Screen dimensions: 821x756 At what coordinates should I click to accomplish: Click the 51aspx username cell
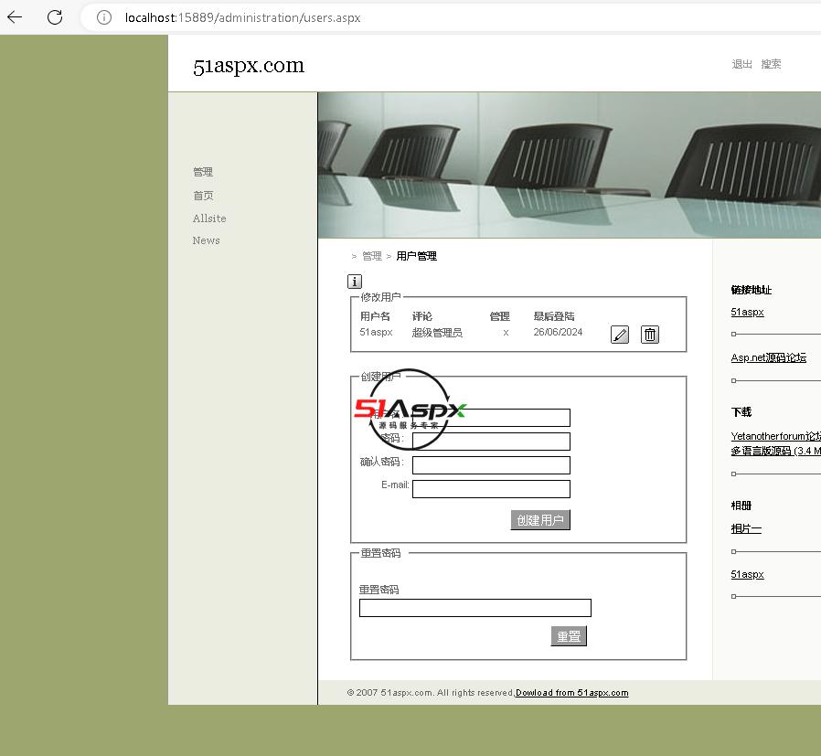(376, 332)
